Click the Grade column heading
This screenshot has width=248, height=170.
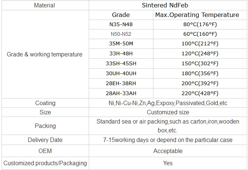121,15
